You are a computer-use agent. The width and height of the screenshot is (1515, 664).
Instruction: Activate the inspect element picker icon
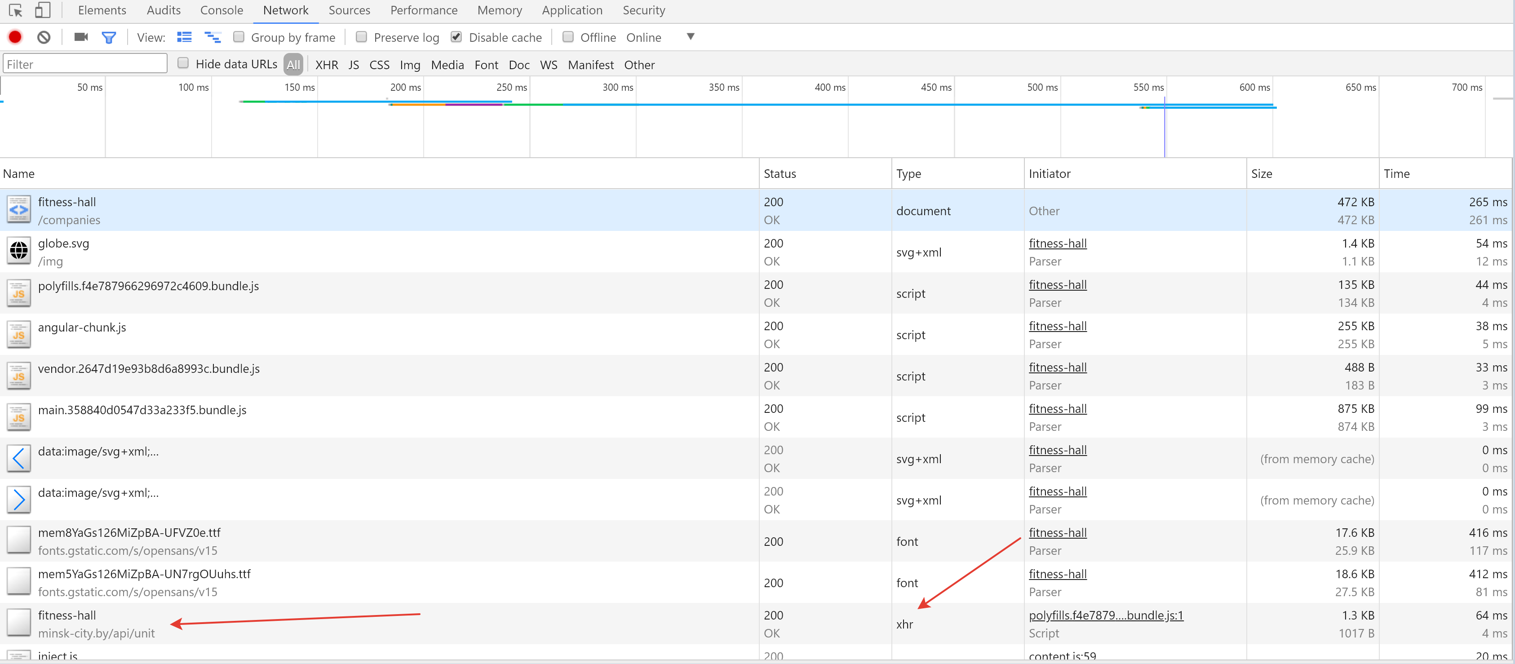click(x=16, y=11)
